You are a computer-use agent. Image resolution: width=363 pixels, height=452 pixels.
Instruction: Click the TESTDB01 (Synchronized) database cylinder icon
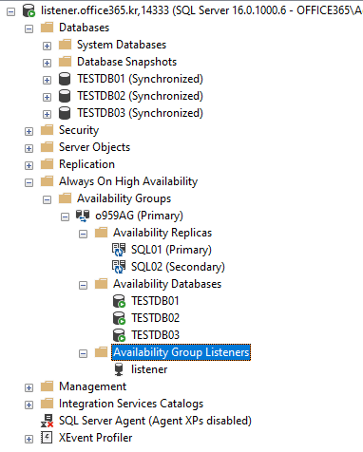(65, 79)
